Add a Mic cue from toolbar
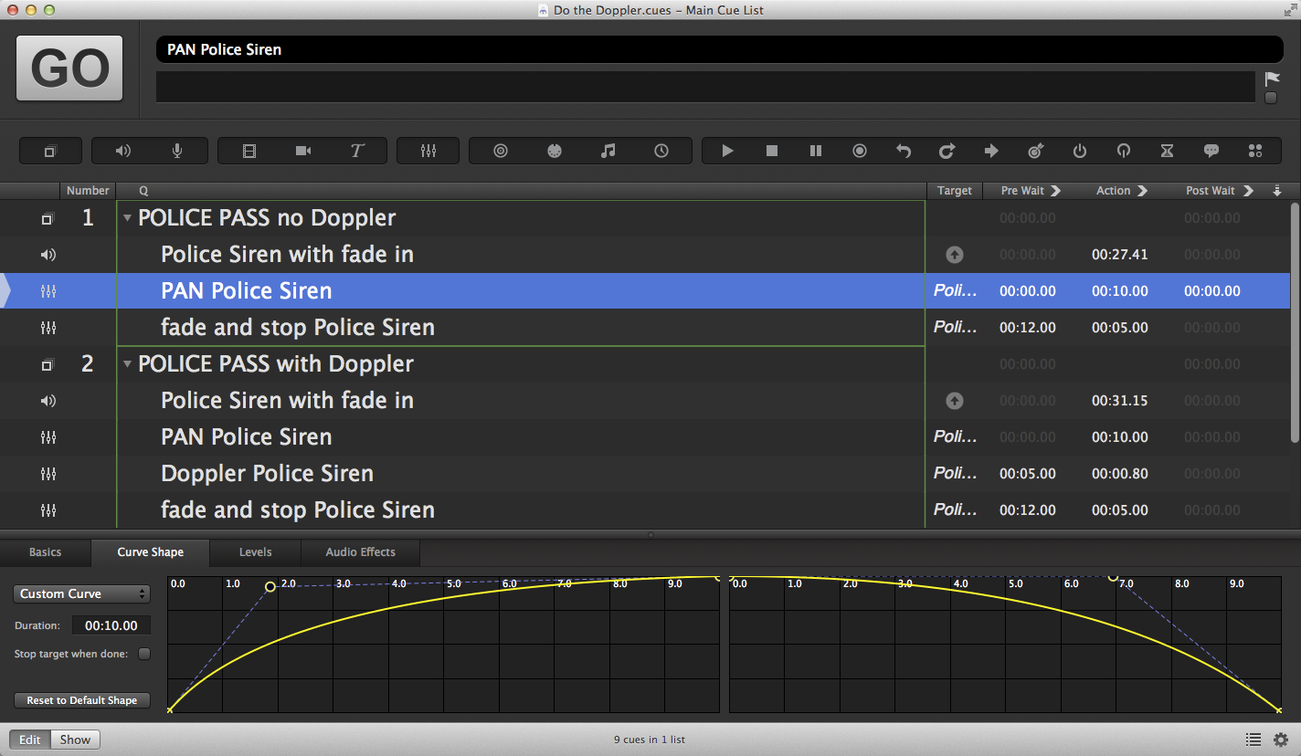The image size is (1301, 756). pyautogui.click(x=177, y=151)
